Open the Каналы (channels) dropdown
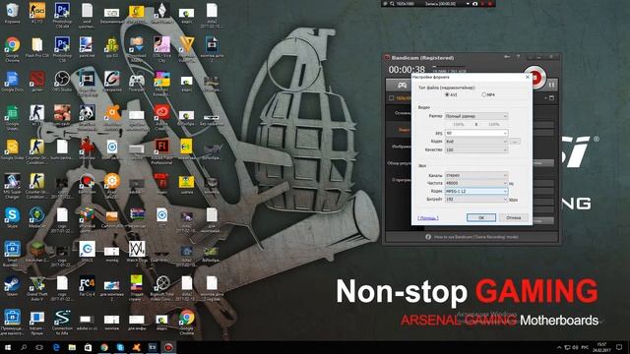 [x=476, y=175]
